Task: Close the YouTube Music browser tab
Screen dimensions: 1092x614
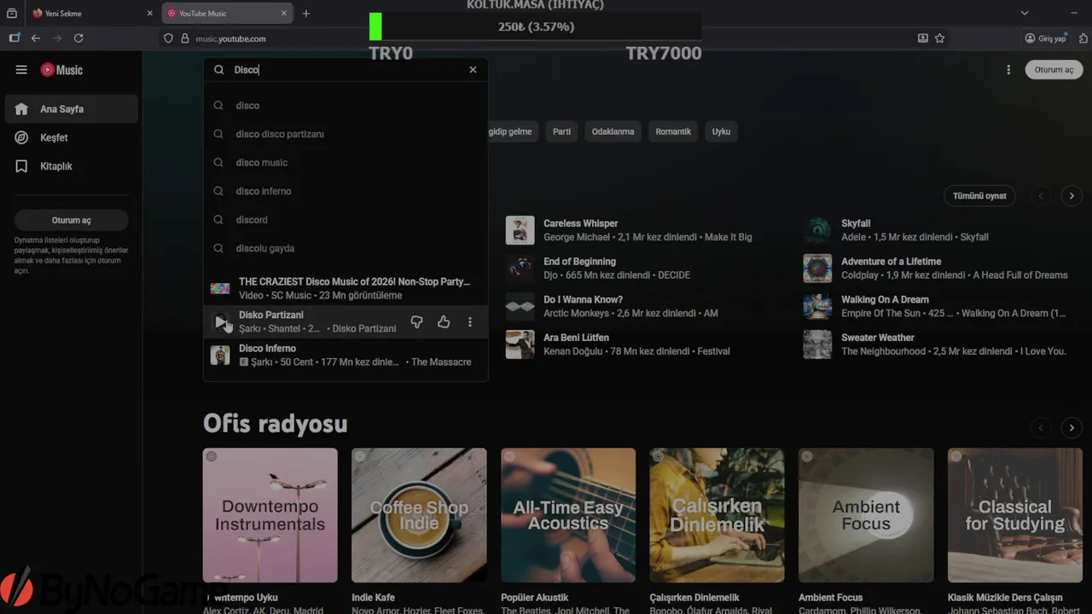Action: pyautogui.click(x=285, y=13)
